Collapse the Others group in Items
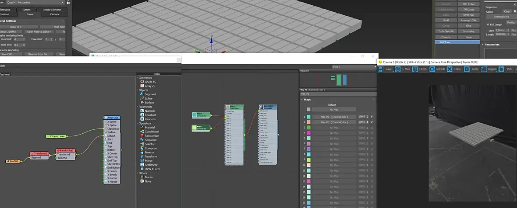Screen dimensions: 517x208 coord(138,173)
